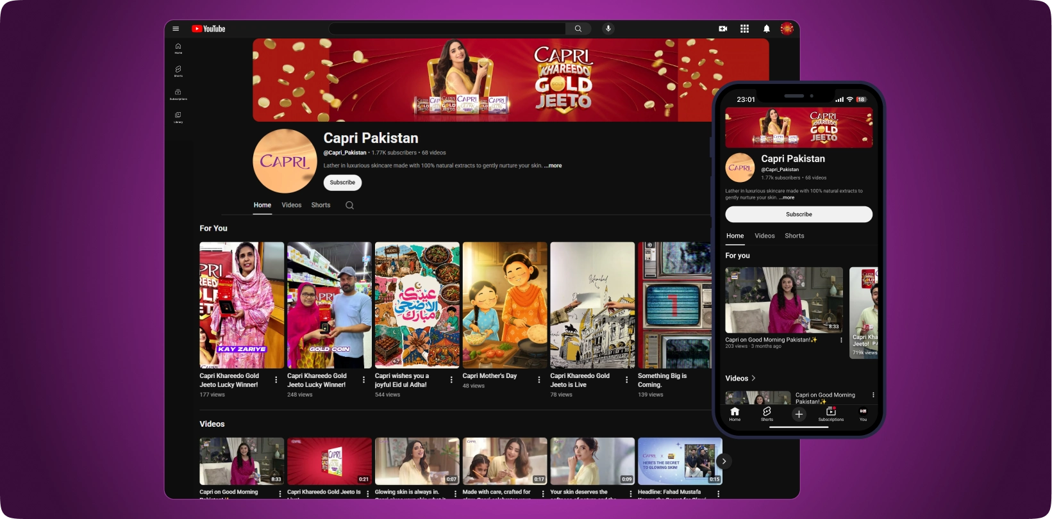Tap the plus create button on phone
Image resolution: width=1052 pixels, height=519 pixels.
click(x=799, y=415)
